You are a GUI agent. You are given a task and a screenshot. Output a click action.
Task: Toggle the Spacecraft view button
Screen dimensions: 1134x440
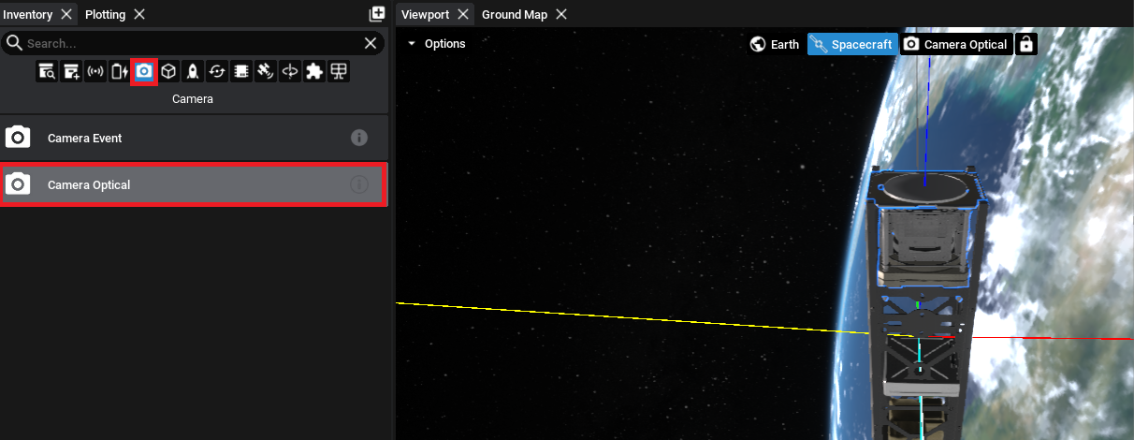coord(852,44)
